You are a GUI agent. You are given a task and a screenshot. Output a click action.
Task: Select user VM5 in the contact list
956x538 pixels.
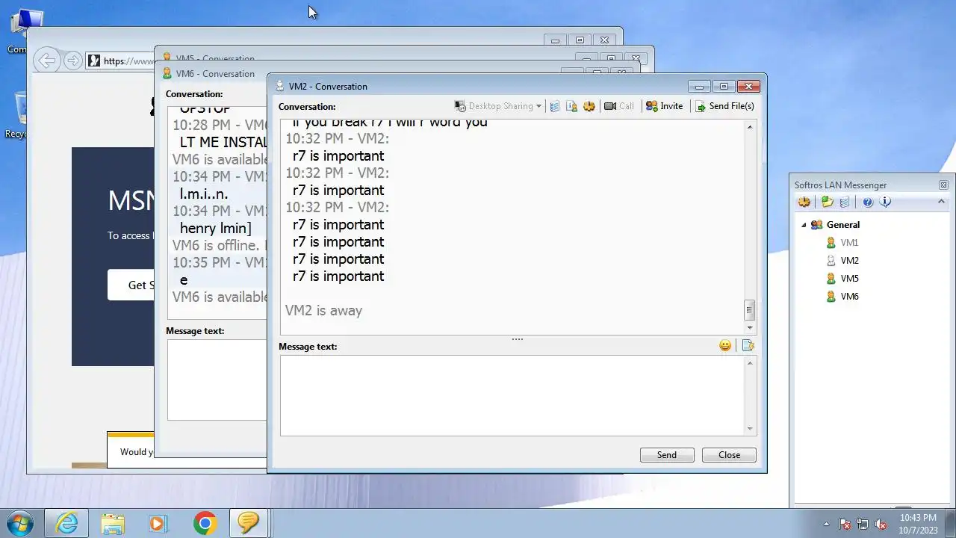click(849, 279)
